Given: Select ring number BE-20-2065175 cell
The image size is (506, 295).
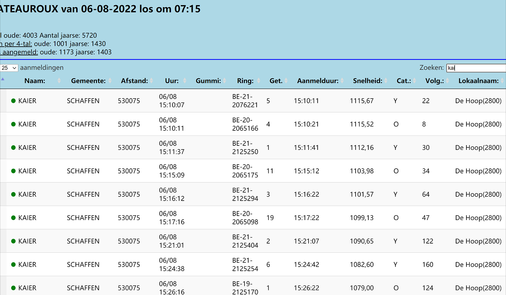Looking at the screenshot, I should point(245,171).
